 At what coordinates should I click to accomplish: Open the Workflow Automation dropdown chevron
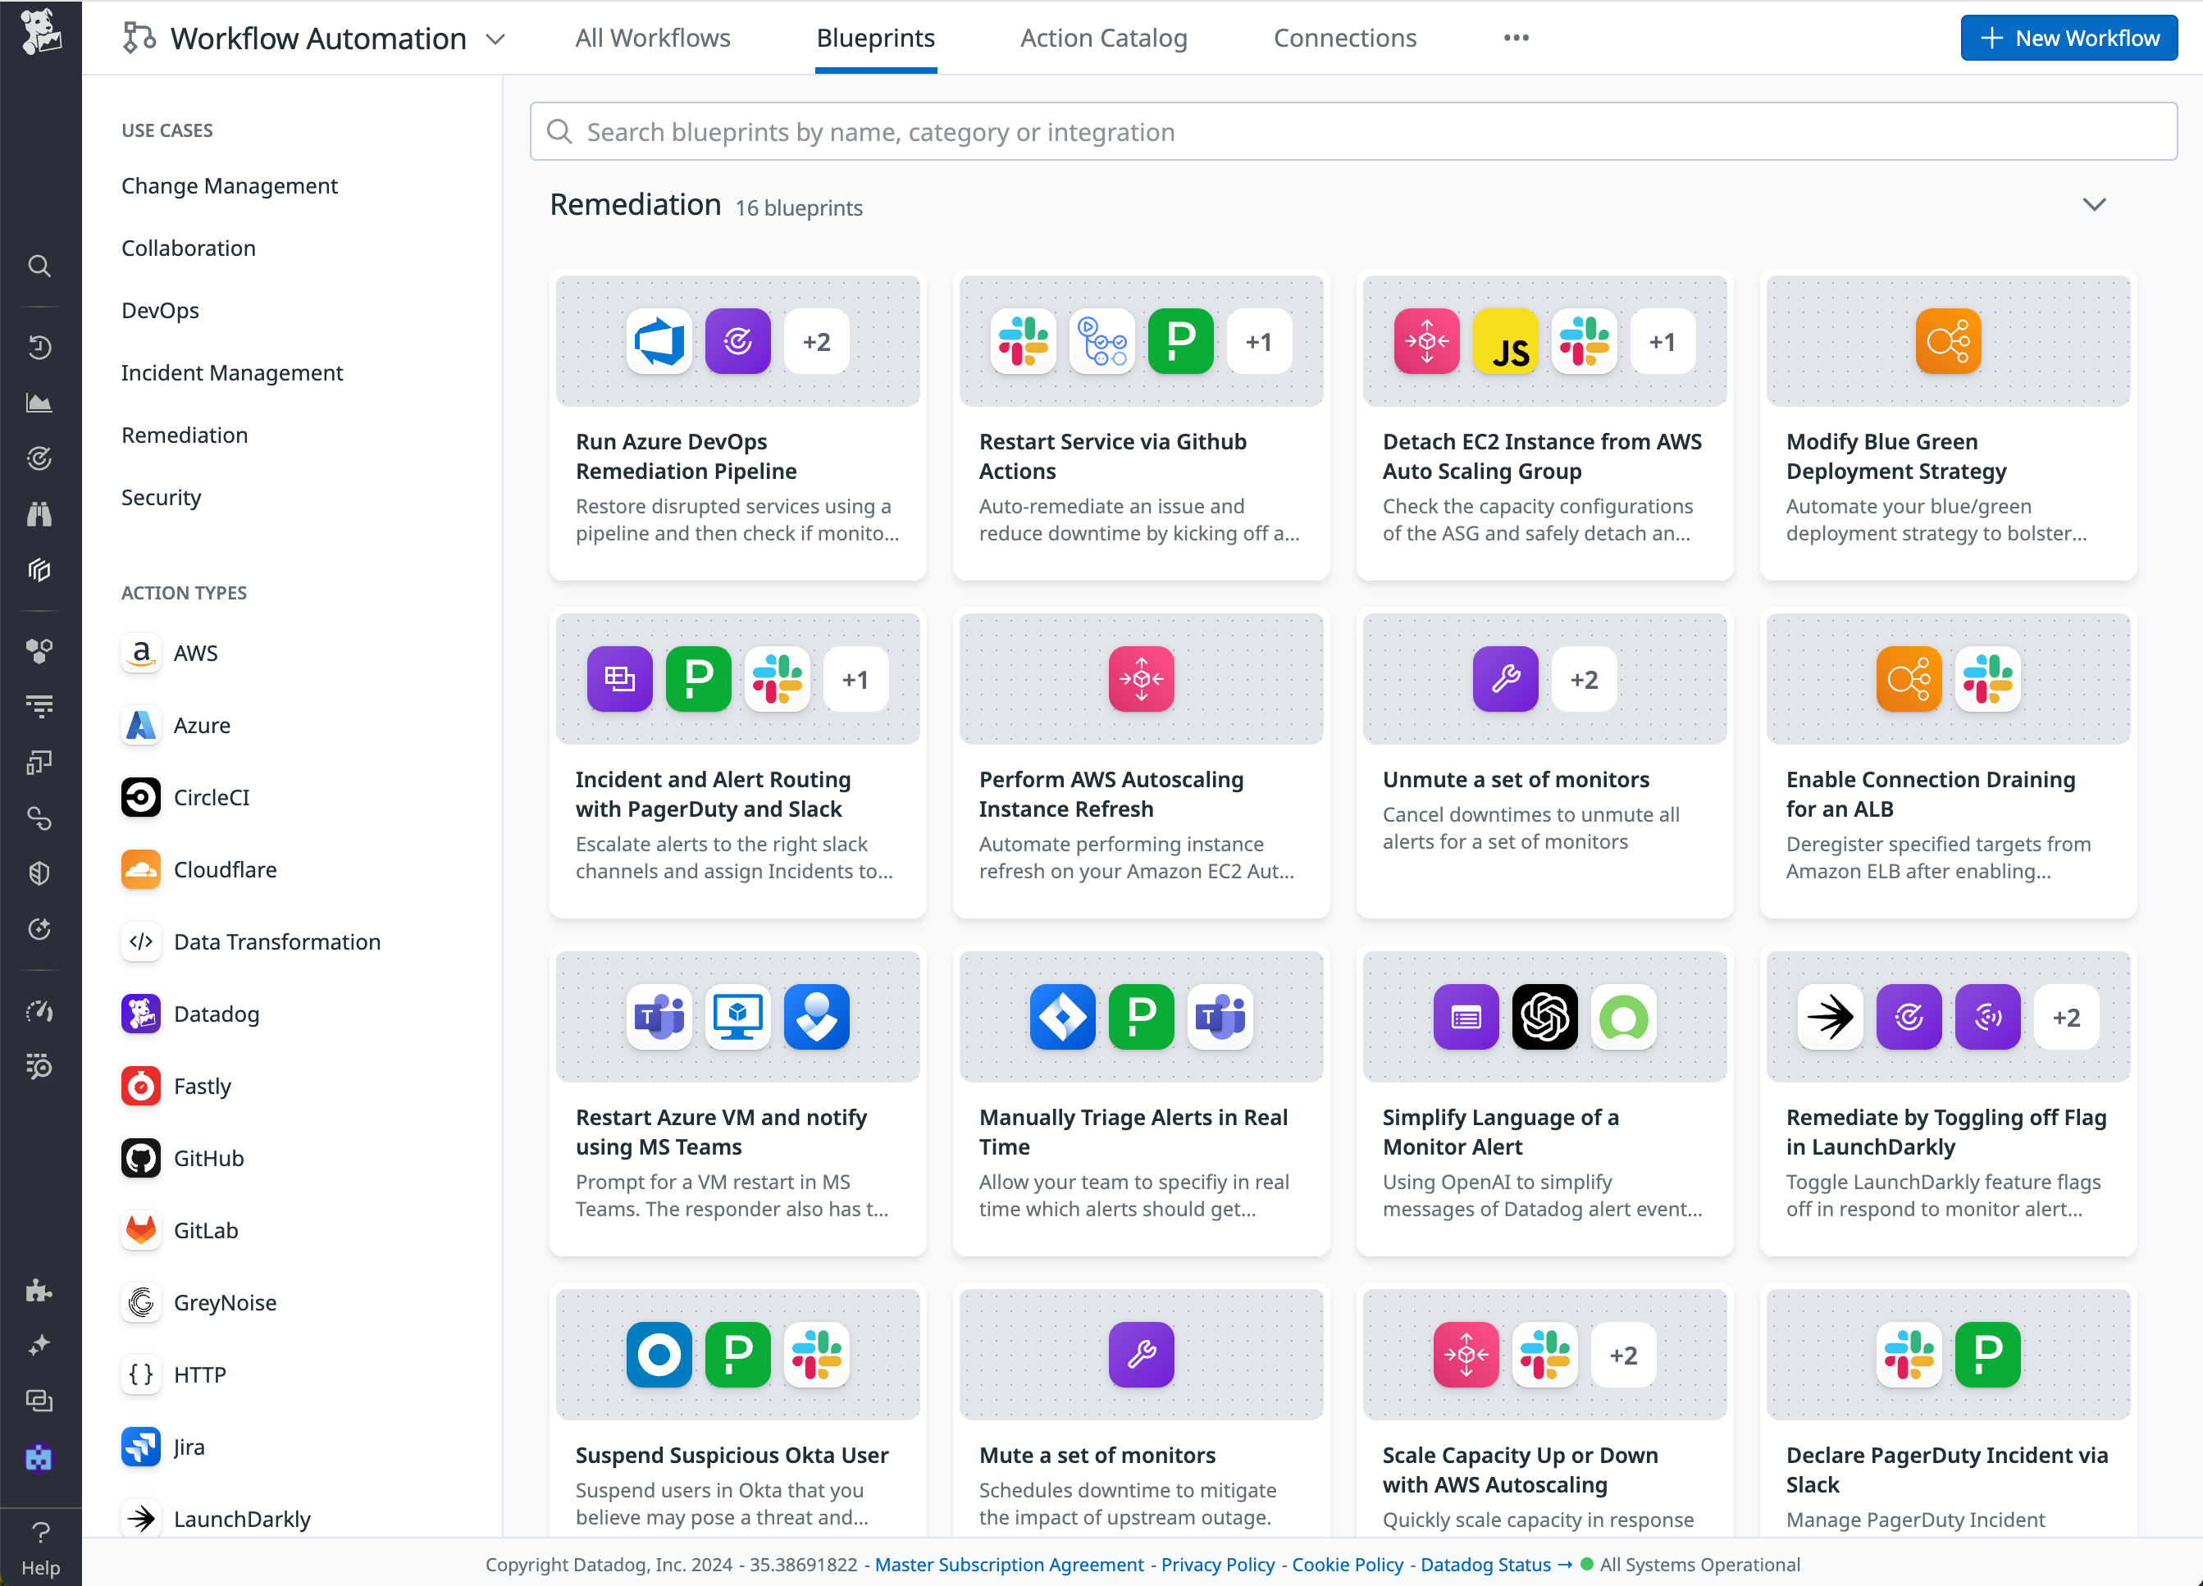click(x=495, y=40)
